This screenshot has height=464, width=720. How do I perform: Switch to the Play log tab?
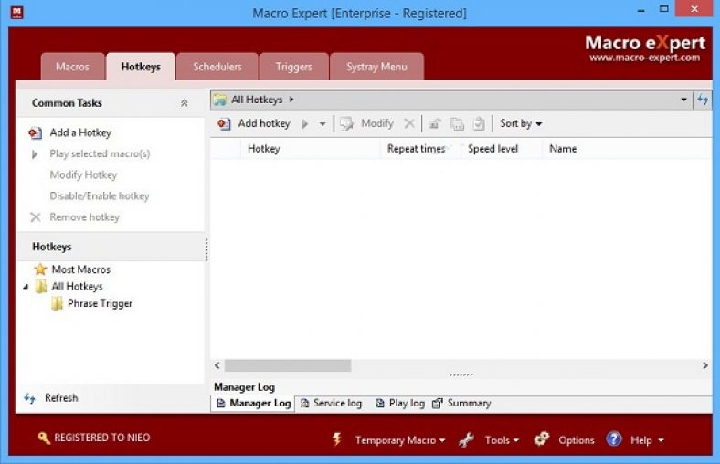pyautogui.click(x=400, y=404)
